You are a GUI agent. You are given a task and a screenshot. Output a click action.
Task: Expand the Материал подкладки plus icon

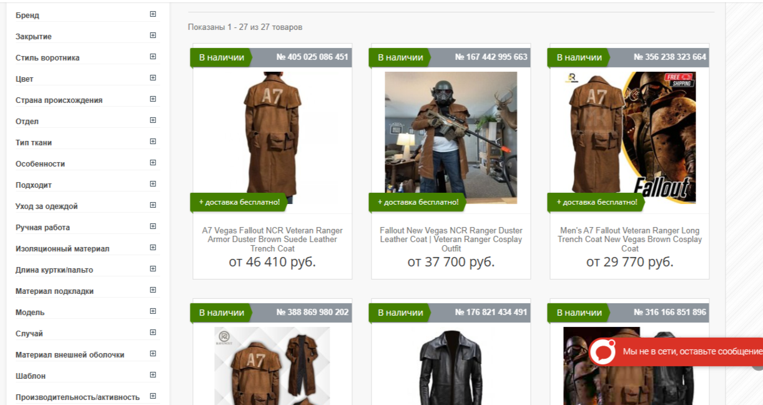tap(153, 290)
